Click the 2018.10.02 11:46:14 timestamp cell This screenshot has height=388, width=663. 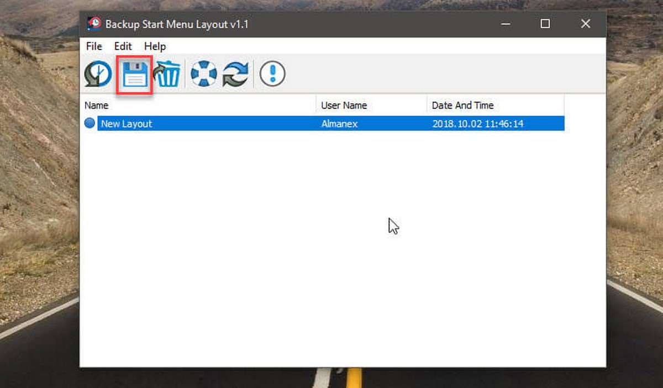pos(477,124)
